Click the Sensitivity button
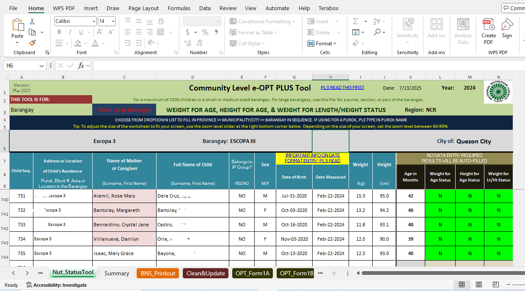 coord(407,31)
